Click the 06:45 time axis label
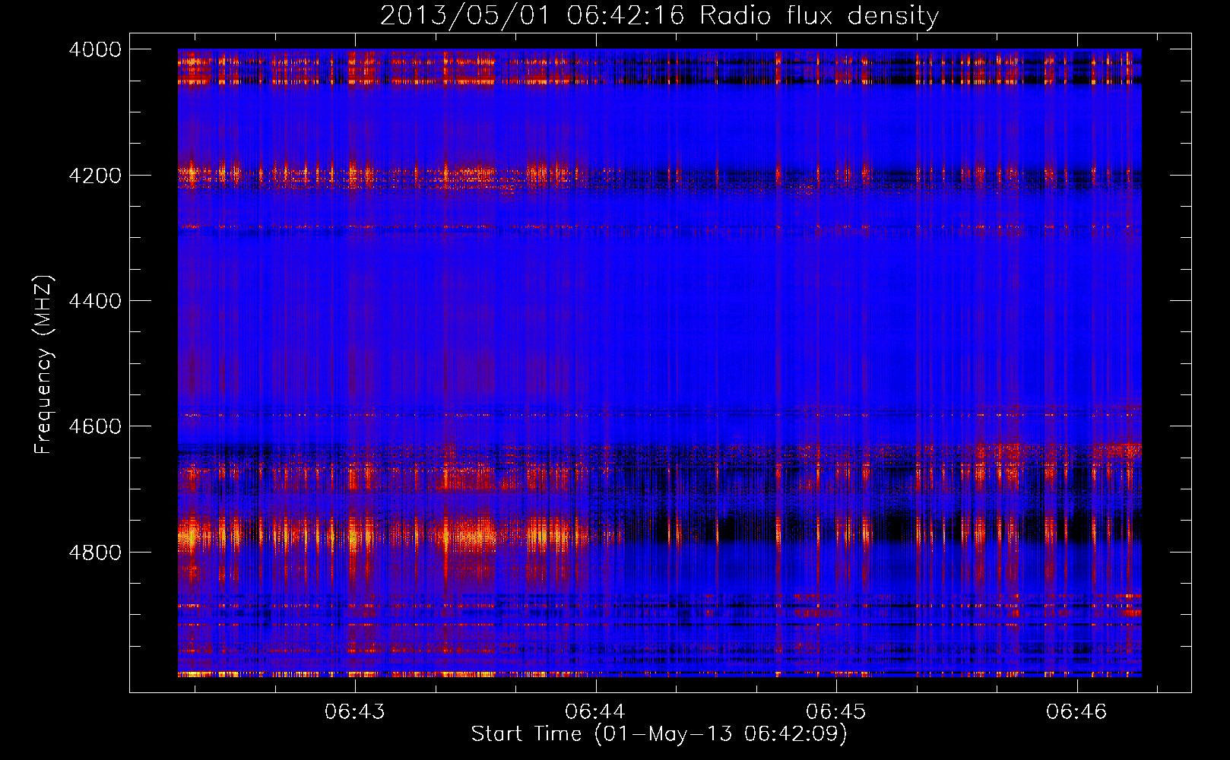Viewport: 1230px width, 760px height. [x=836, y=711]
